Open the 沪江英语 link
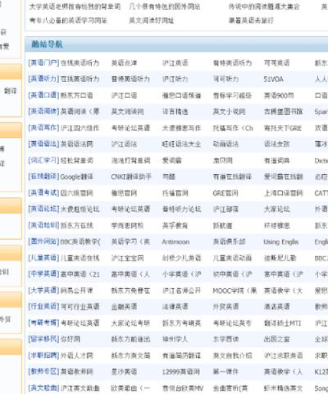Viewport: 328px width, 394px height. tap(175, 63)
